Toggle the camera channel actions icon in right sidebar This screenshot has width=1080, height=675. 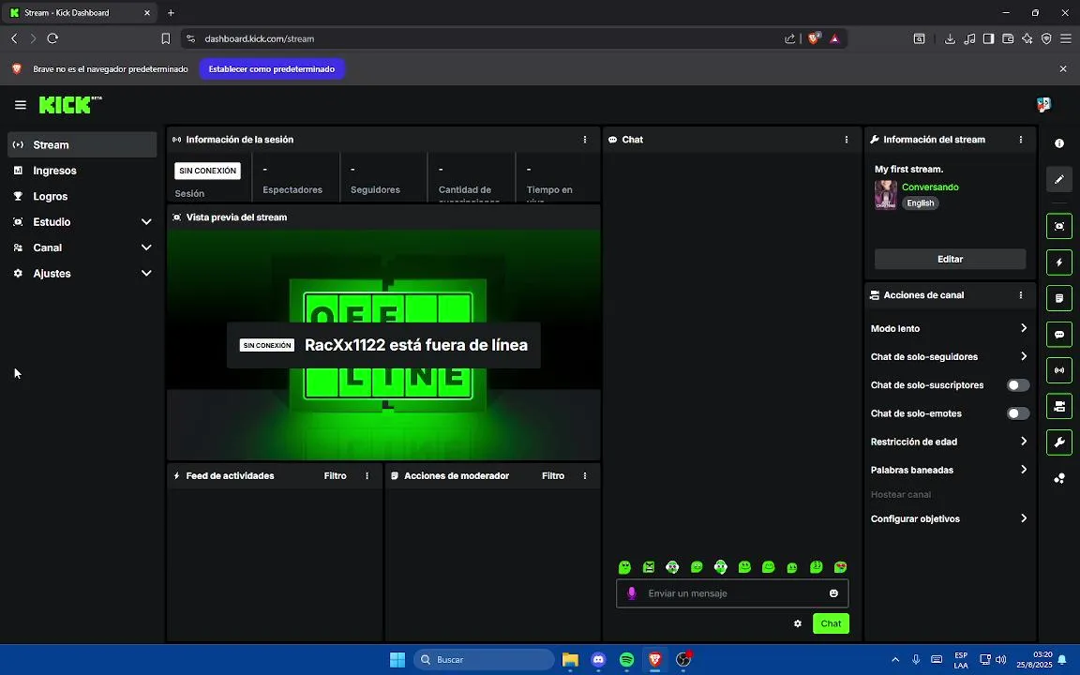point(1059,406)
